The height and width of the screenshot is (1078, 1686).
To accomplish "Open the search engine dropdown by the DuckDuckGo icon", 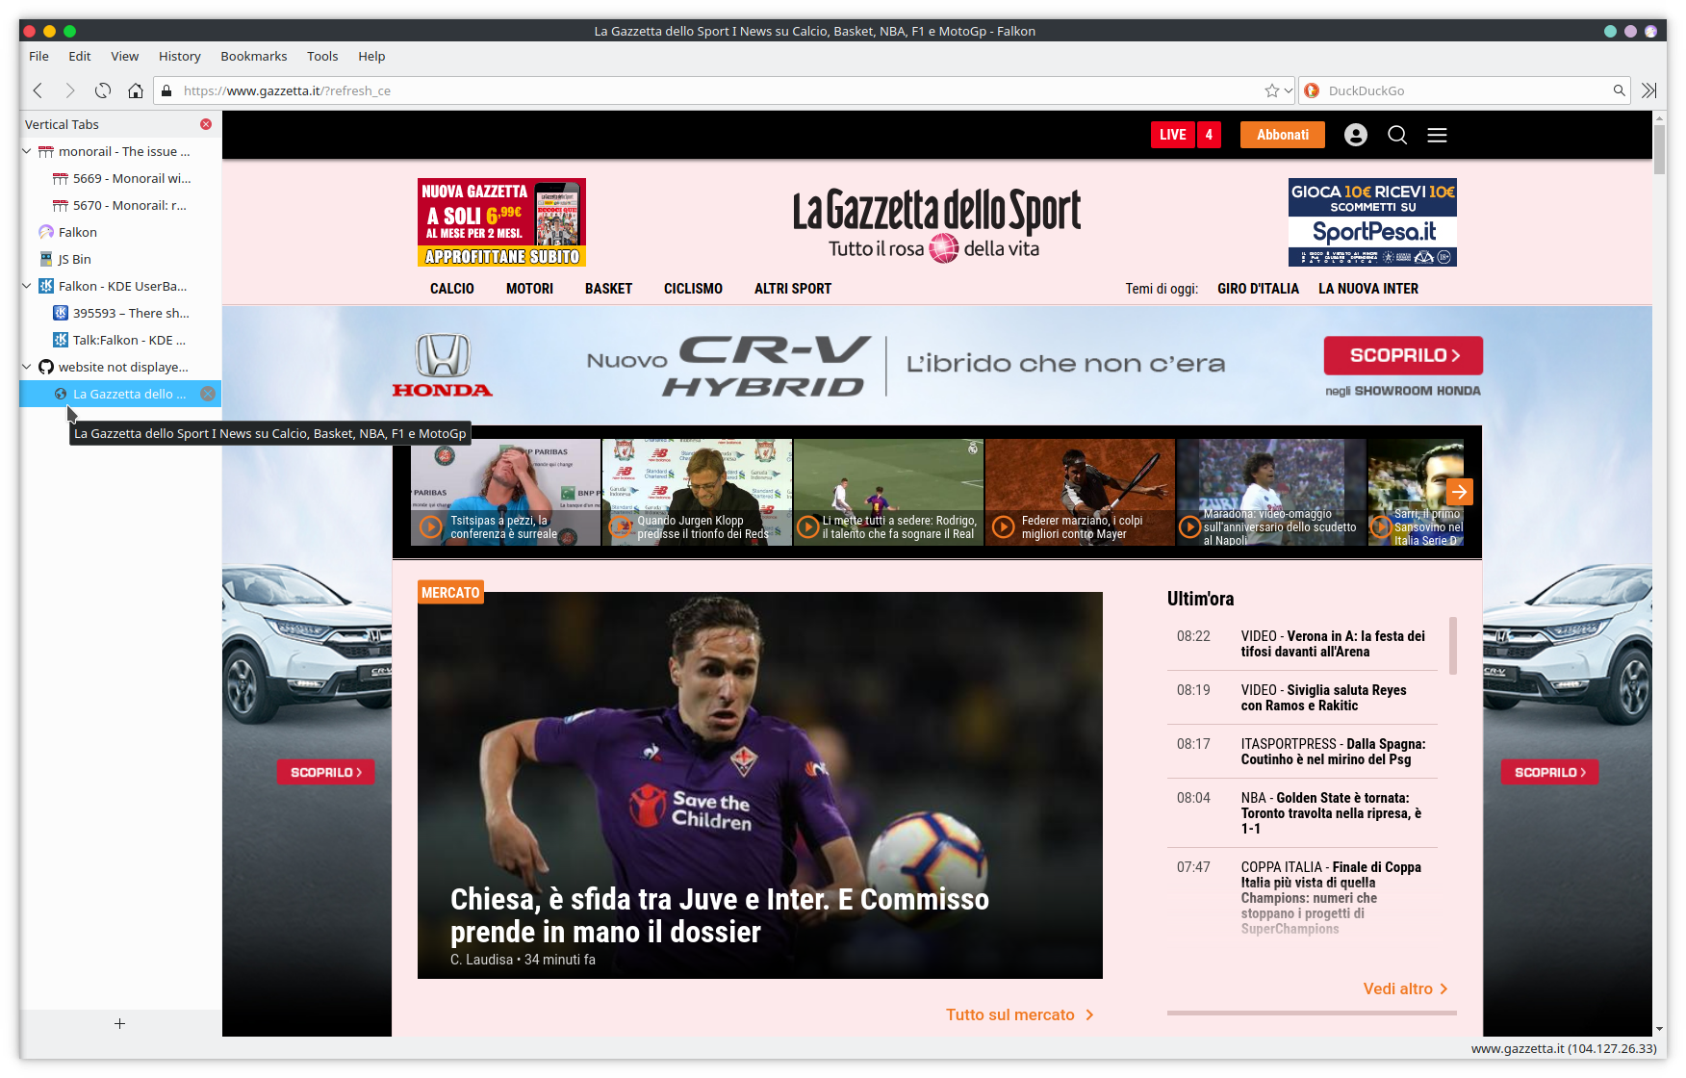I will (x=1312, y=90).
